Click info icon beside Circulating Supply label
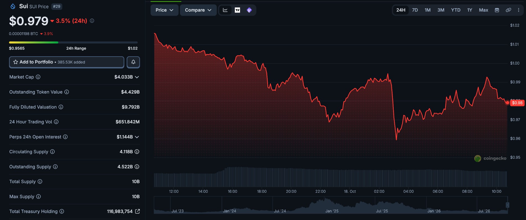 click(52, 152)
